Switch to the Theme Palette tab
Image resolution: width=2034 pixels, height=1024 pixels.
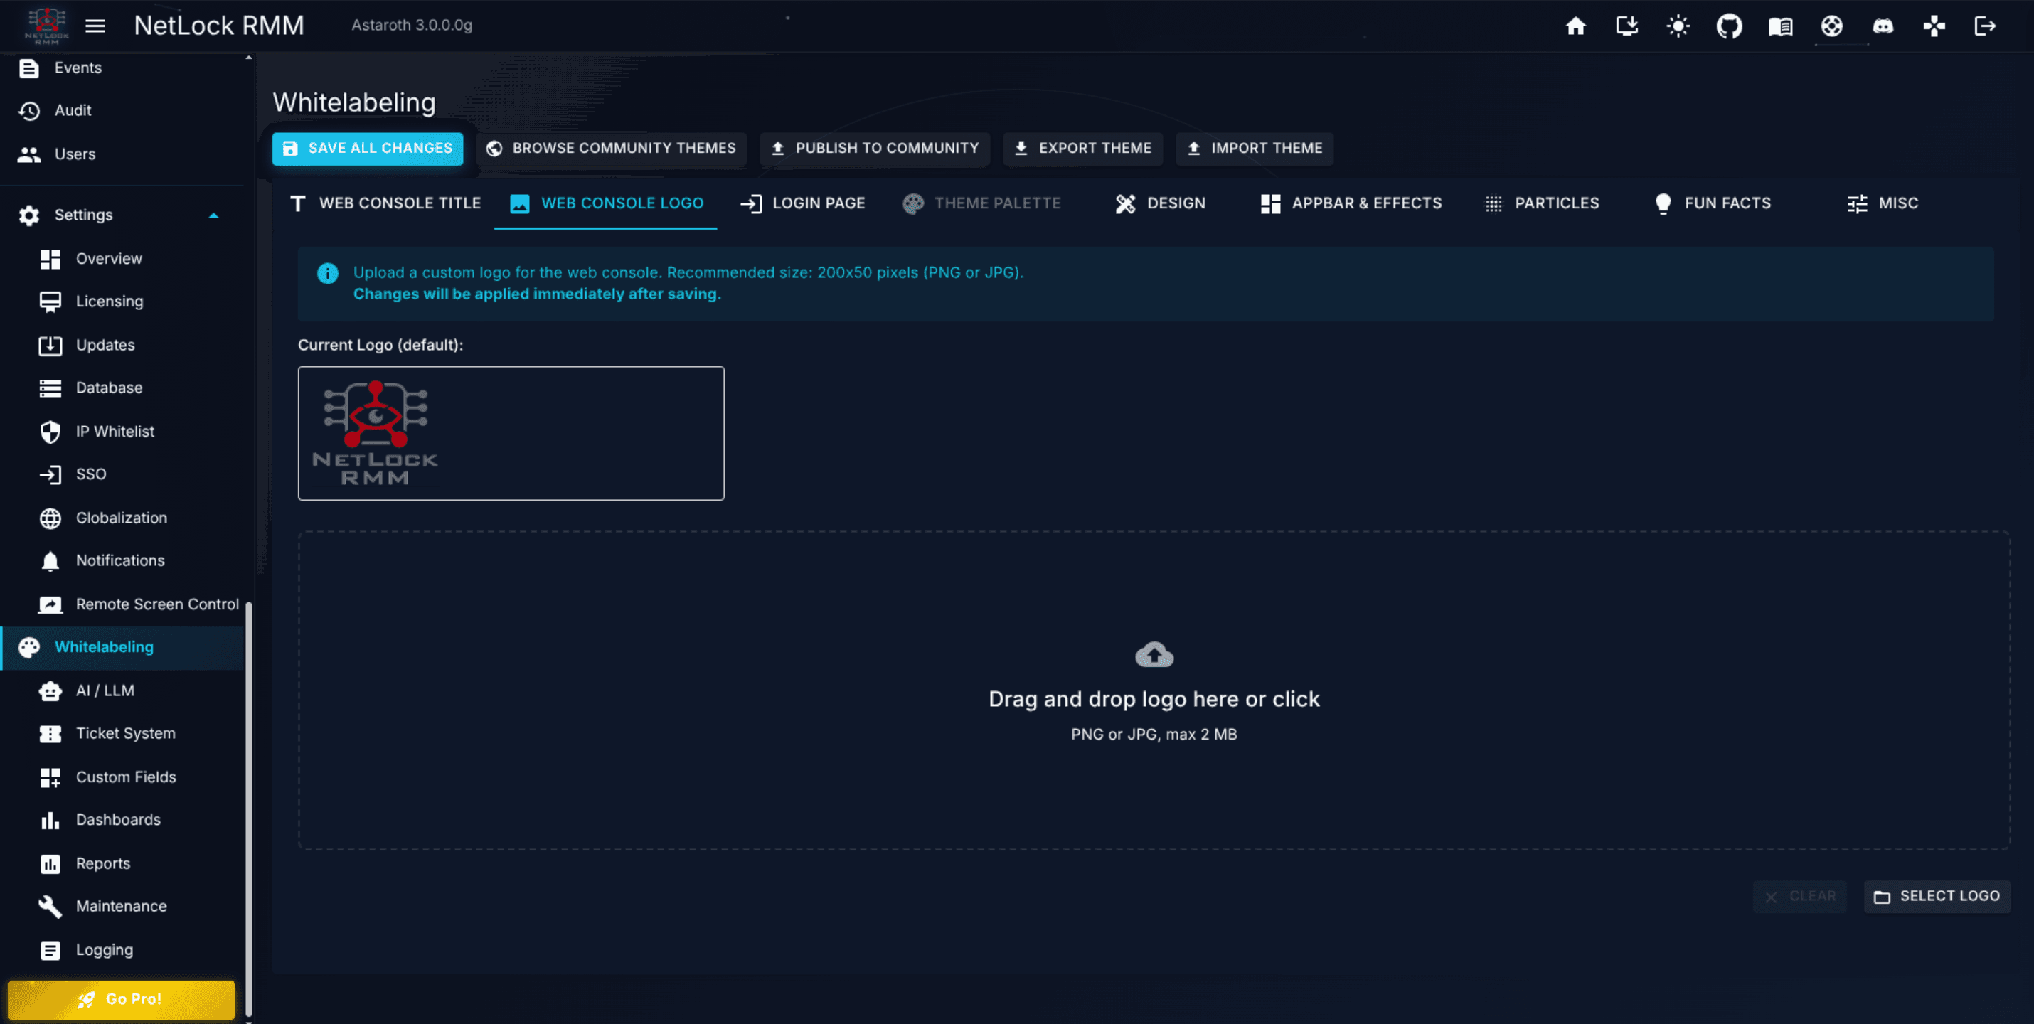(x=981, y=203)
